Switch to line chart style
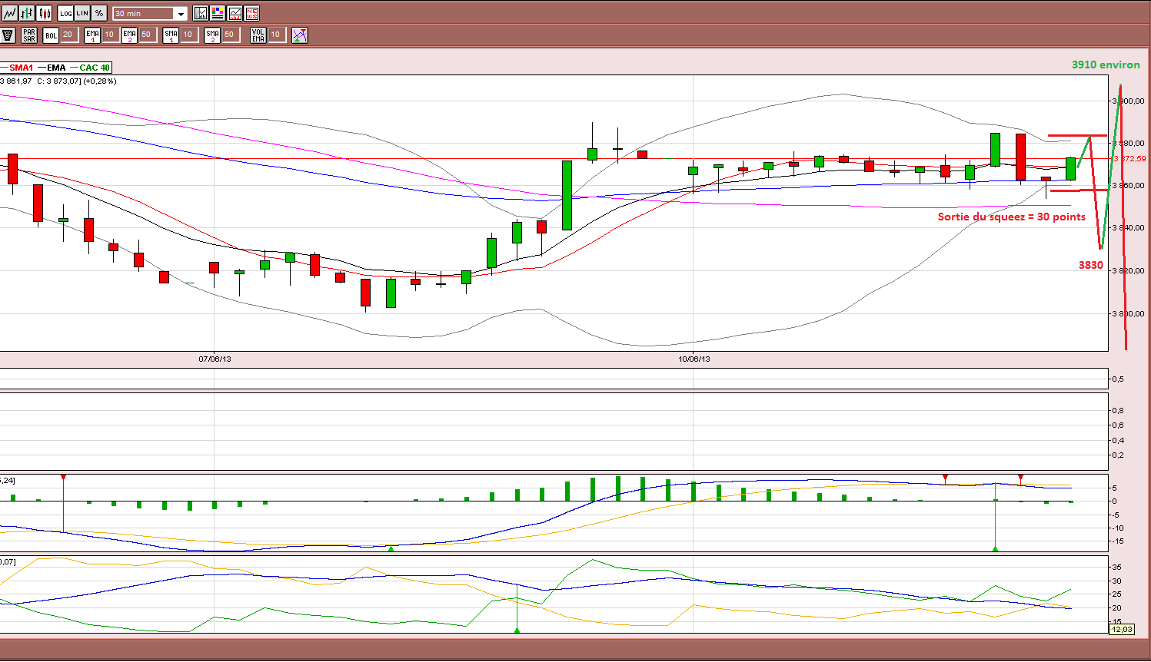Image resolution: width=1151 pixels, height=662 pixels. (10, 13)
